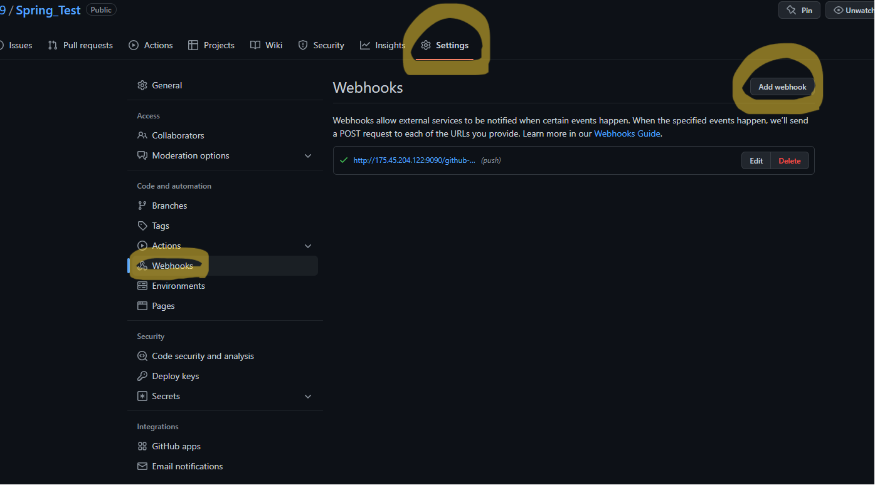Image resolution: width=875 pixels, height=485 pixels.
Task: Click the Unwatch button
Action: (x=851, y=10)
